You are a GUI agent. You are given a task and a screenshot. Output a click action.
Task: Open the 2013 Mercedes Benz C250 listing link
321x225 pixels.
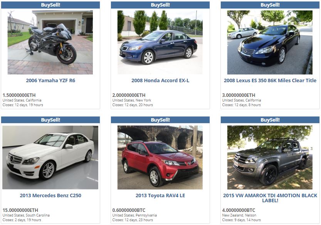50,195
